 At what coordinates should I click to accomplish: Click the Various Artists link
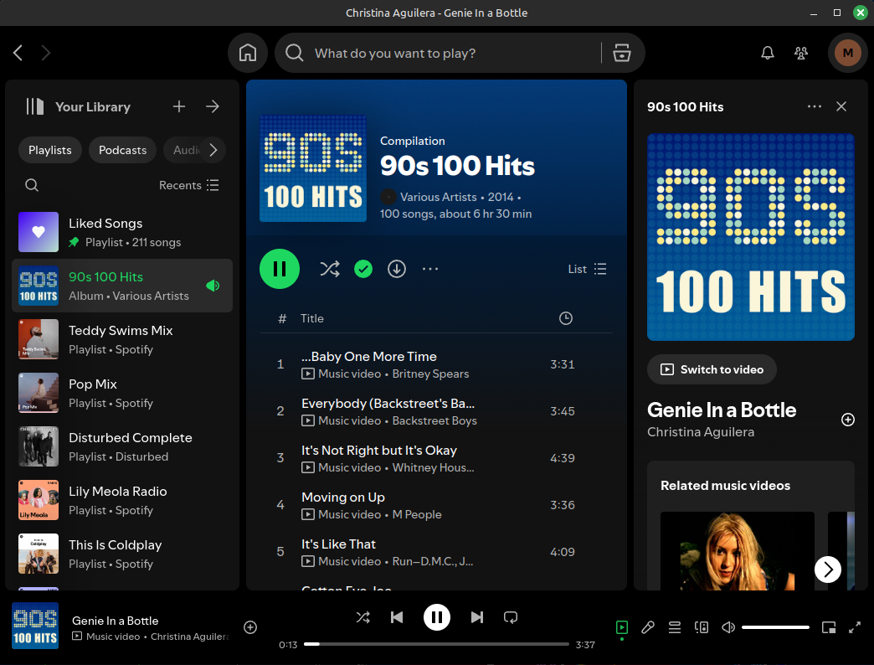click(438, 197)
